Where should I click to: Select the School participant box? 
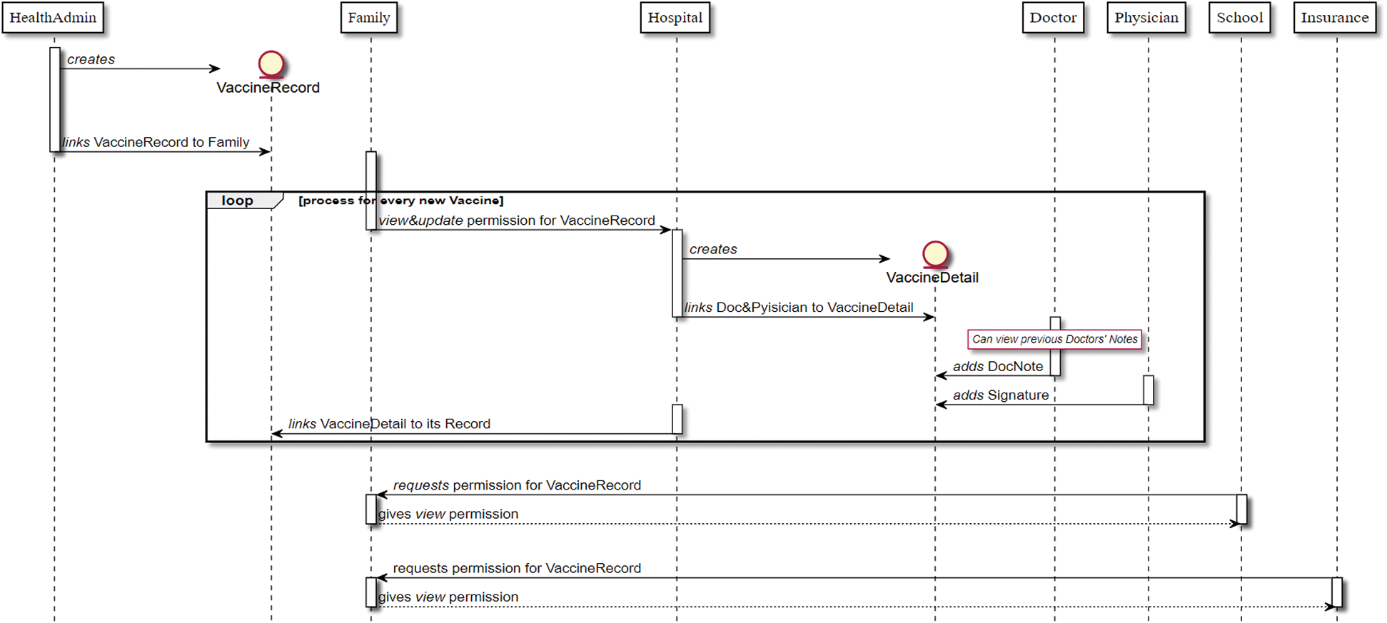point(1240,18)
